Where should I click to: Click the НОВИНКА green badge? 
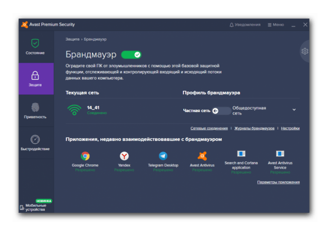coord(44,201)
